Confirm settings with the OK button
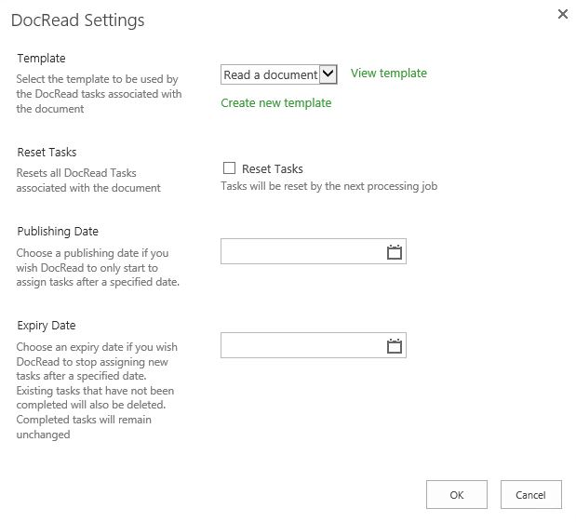Screen dimensions: 576x522 [x=456, y=495]
